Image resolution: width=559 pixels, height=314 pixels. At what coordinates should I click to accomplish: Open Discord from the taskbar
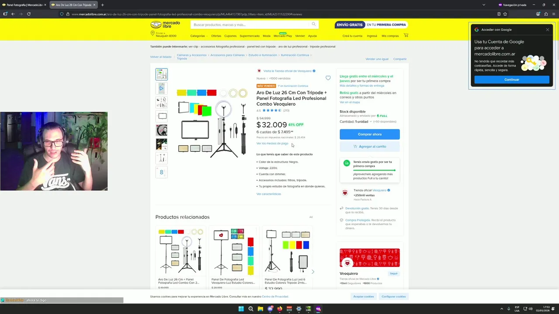(x=270, y=309)
